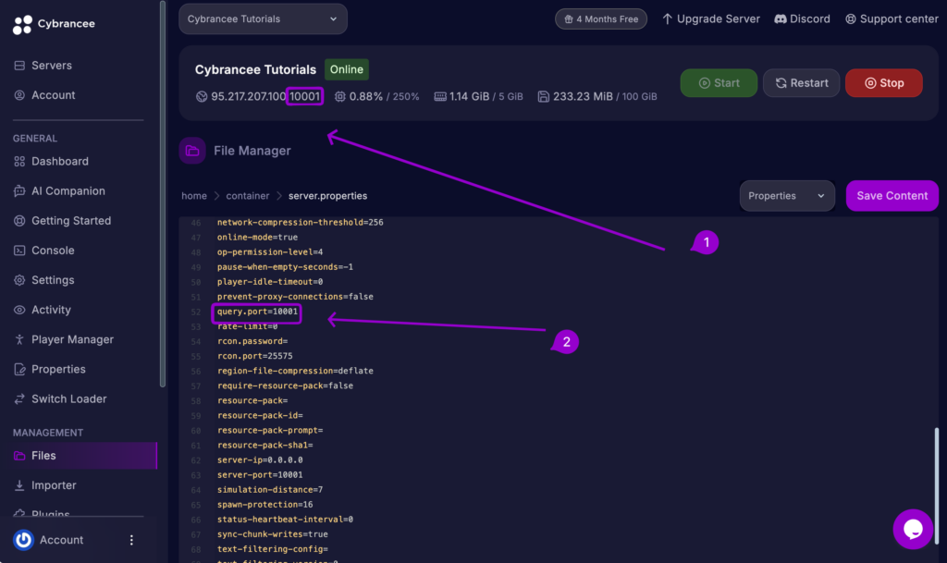The width and height of the screenshot is (947, 563).
Task: Click the Restart server button
Action: click(802, 83)
